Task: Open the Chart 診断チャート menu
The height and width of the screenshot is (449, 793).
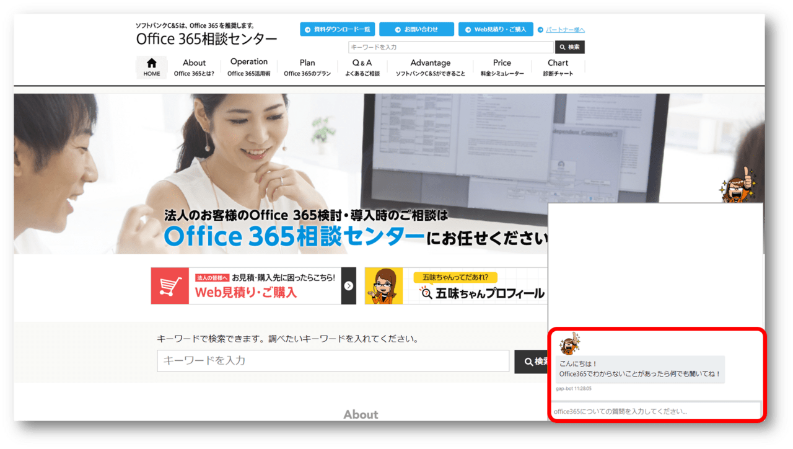Action: 558,67
